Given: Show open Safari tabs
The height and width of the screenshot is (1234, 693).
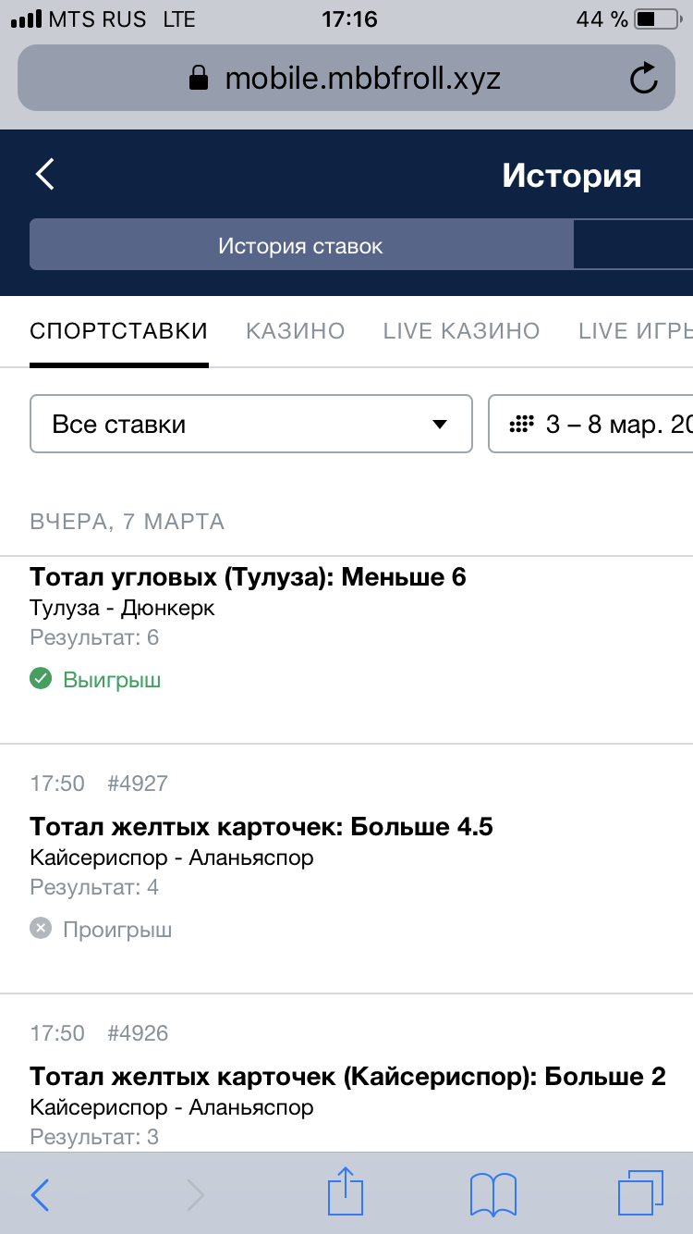Looking at the screenshot, I should (638, 1193).
